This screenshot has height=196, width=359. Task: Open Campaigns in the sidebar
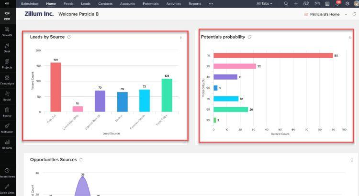click(x=7, y=80)
